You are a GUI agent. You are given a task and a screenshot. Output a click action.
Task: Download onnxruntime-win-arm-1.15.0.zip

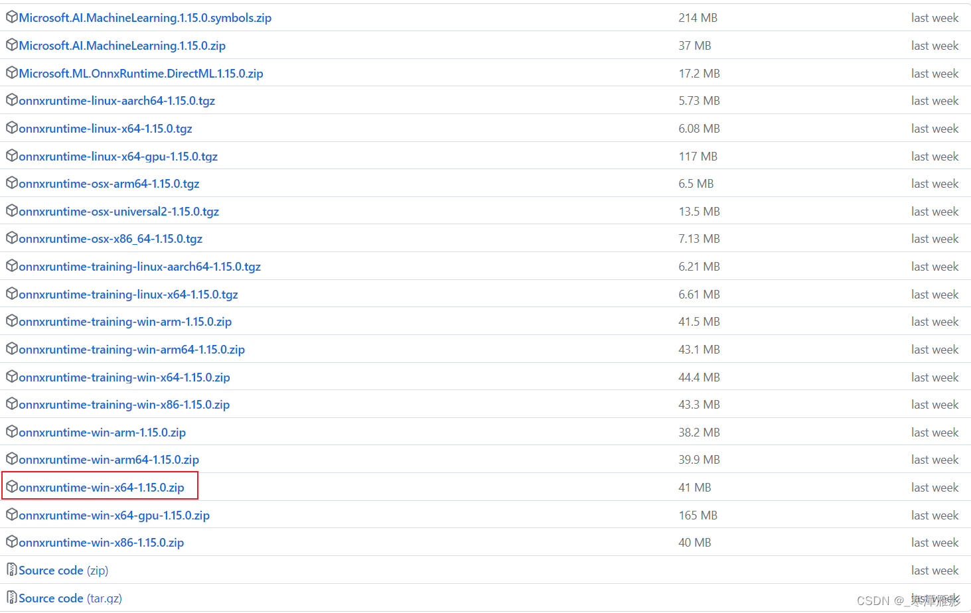coord(102,433)
